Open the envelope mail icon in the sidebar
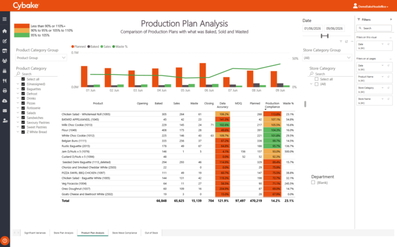The image size is (397, 247). (x=5, y=111)
